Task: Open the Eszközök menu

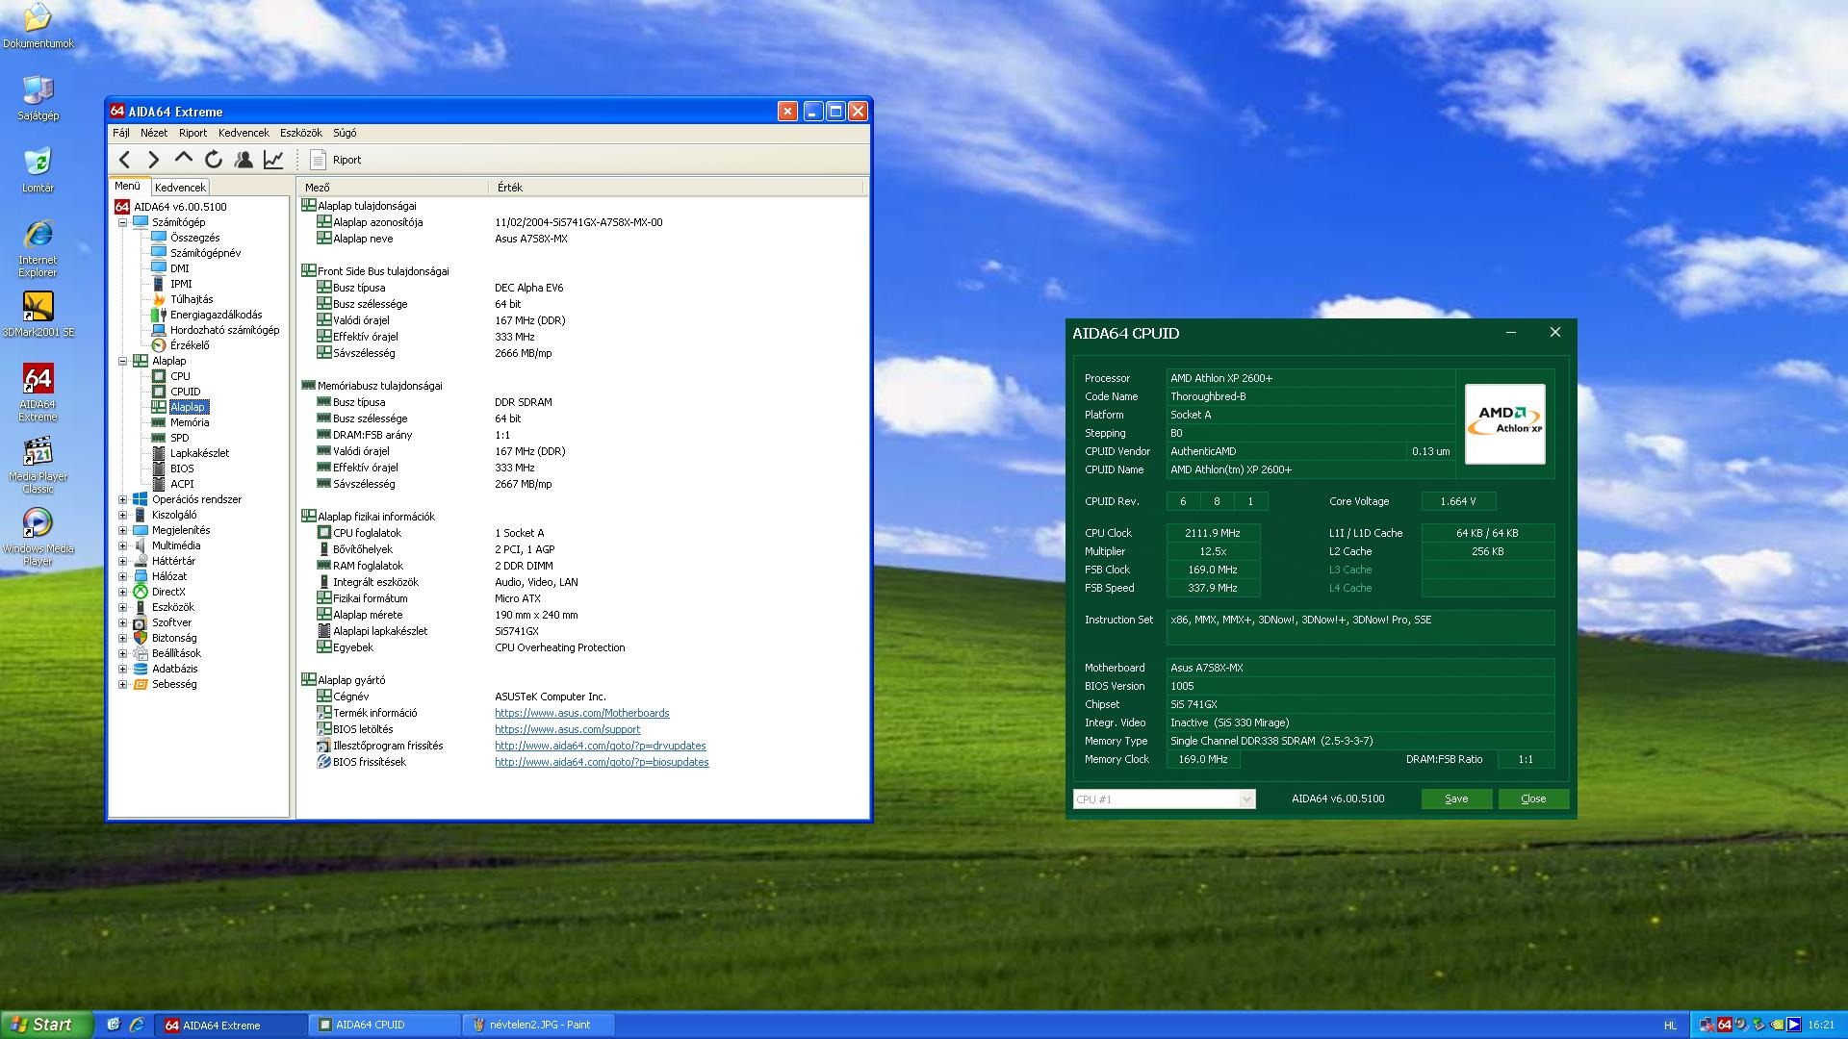Action: click(x=300, y=133)
